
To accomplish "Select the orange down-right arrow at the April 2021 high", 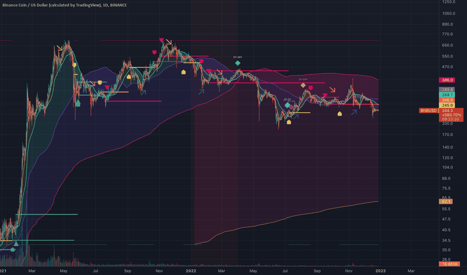I will point(60,48).
